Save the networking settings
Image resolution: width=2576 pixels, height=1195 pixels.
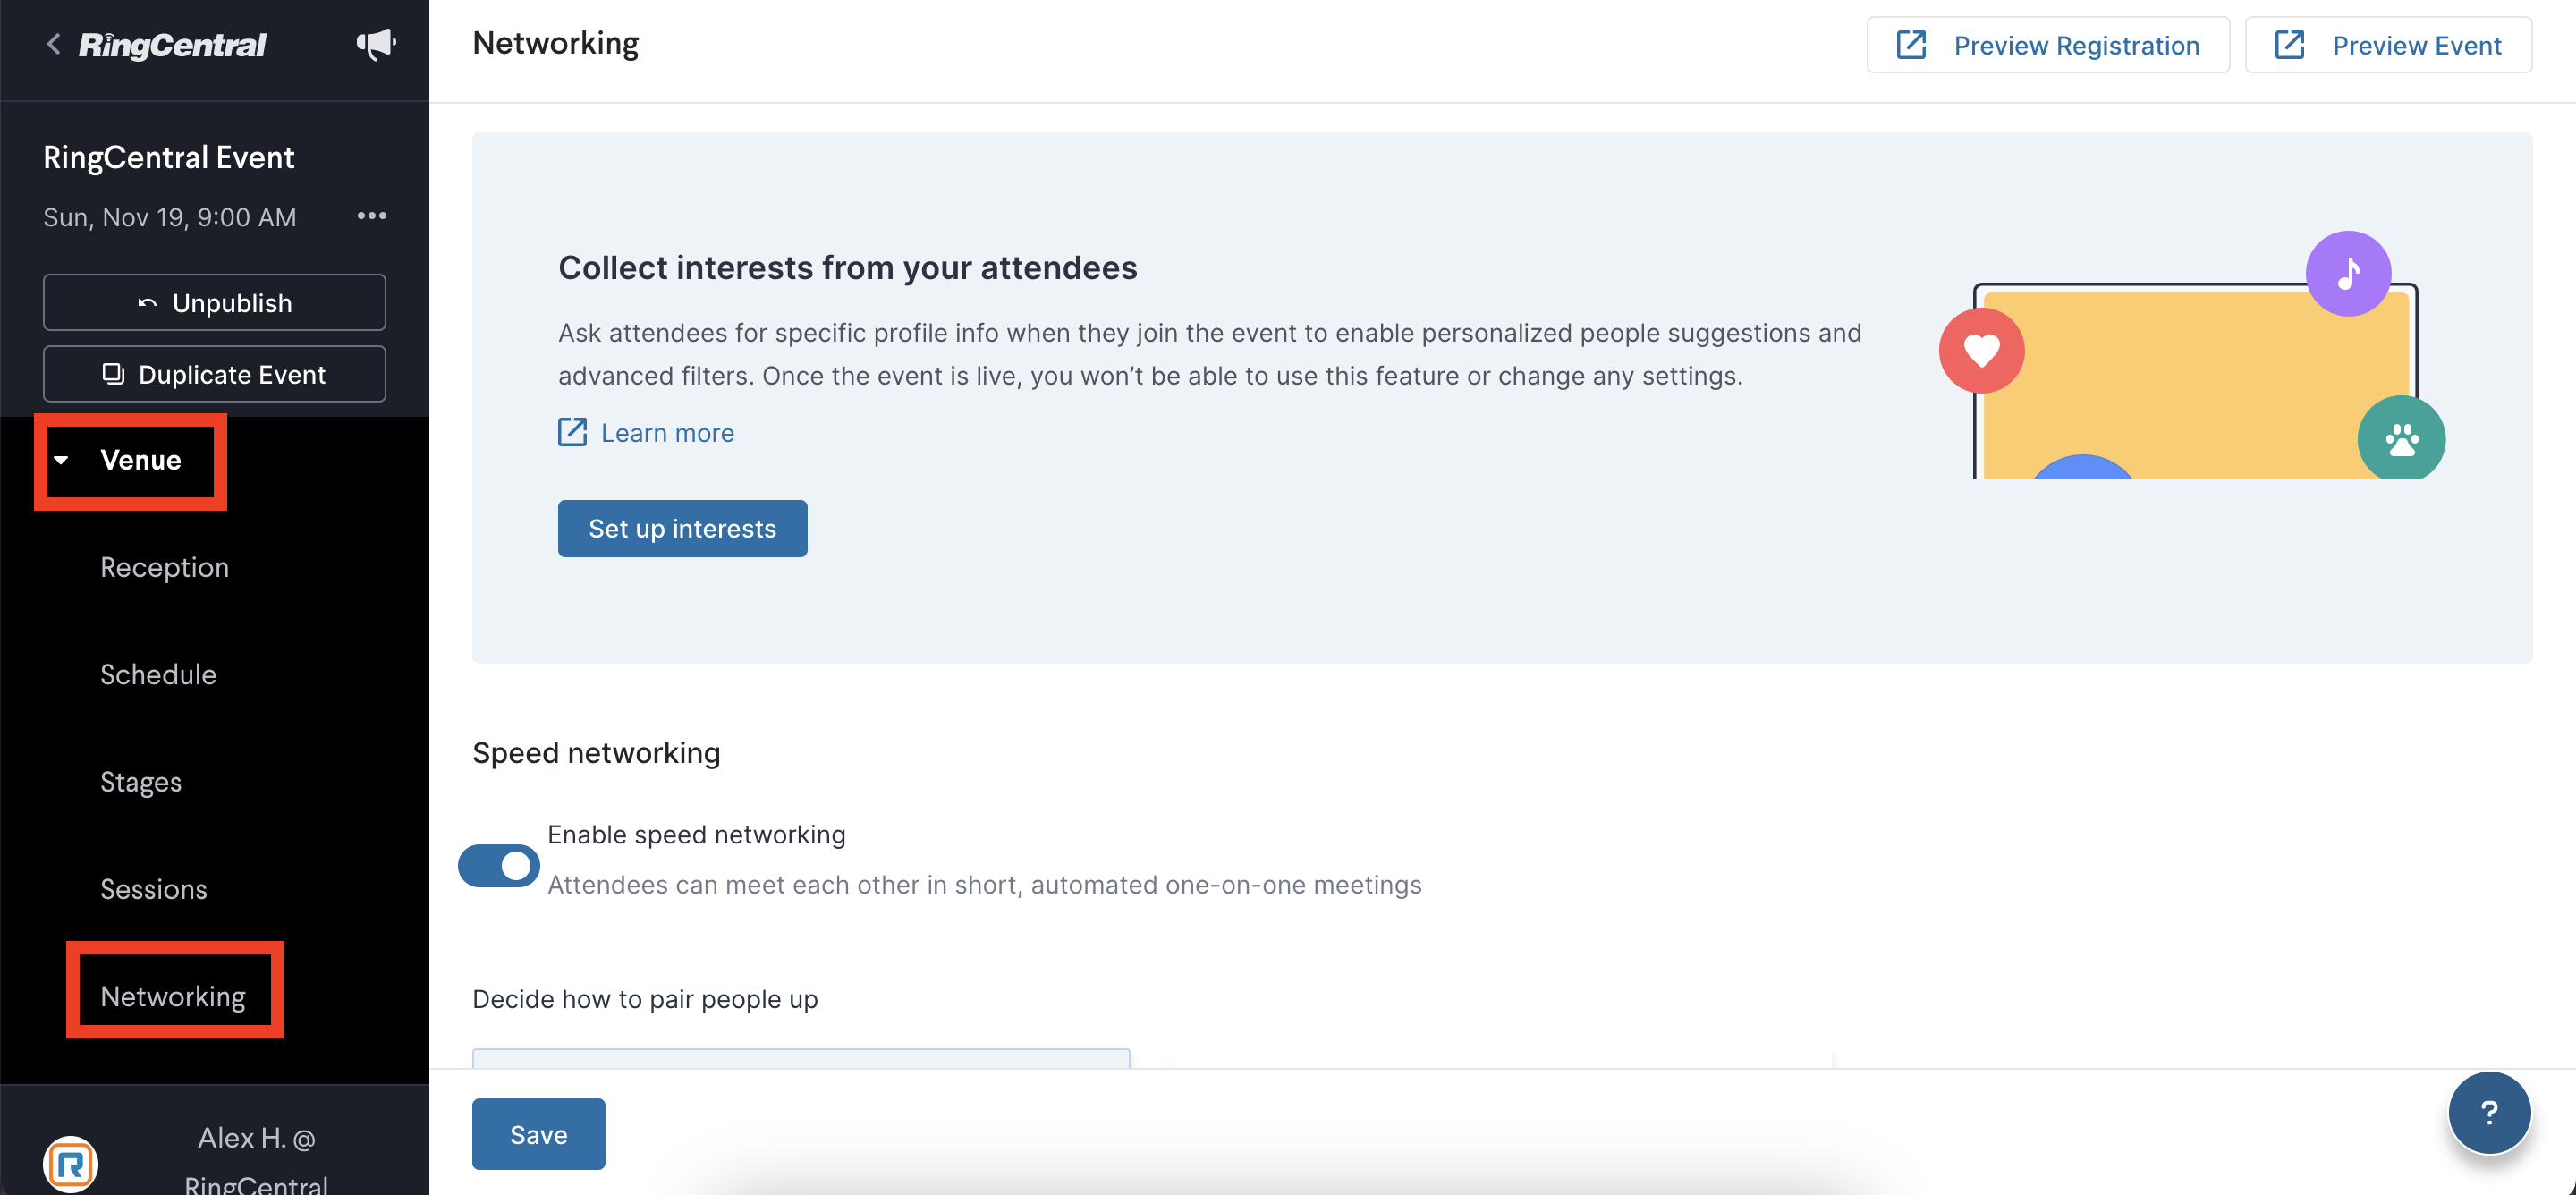pyautogui.click(x=538, y=1134)
